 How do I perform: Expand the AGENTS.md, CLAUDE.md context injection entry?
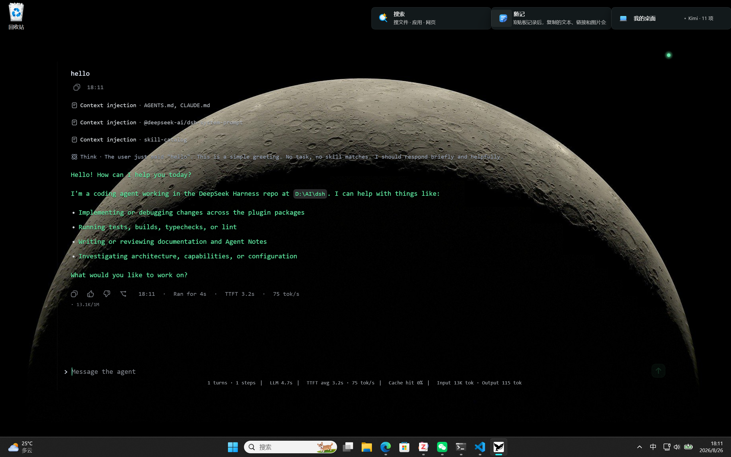[x=141, y=105]
